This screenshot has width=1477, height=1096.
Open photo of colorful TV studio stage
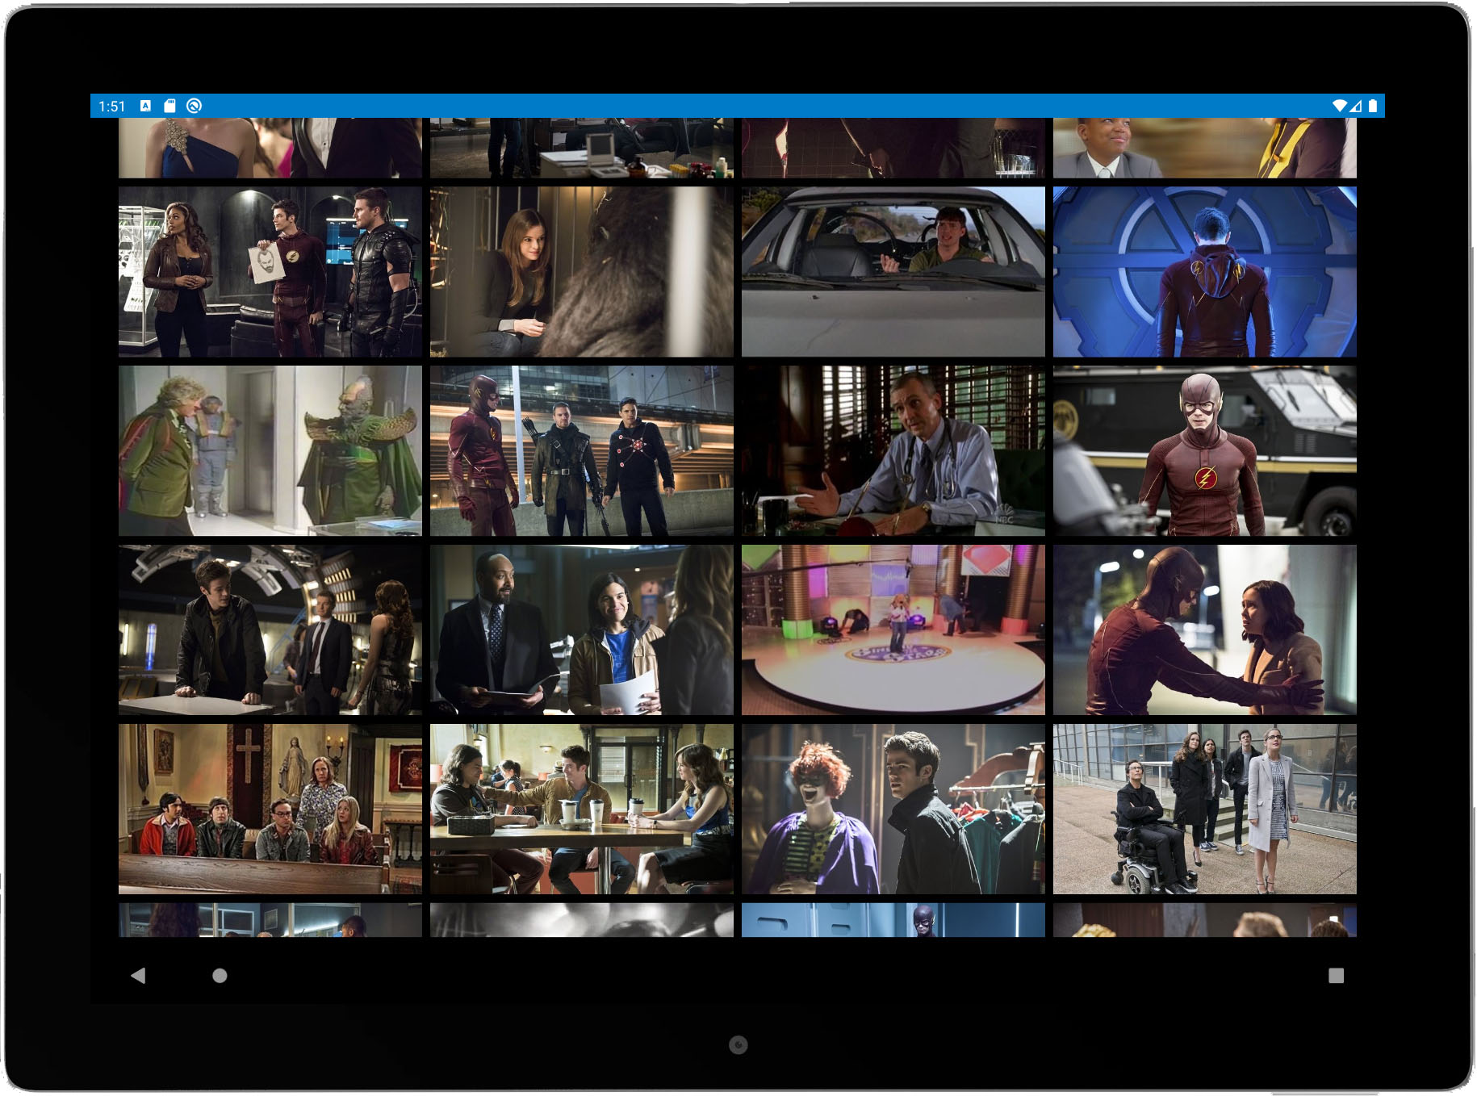[x=893, y=630]
